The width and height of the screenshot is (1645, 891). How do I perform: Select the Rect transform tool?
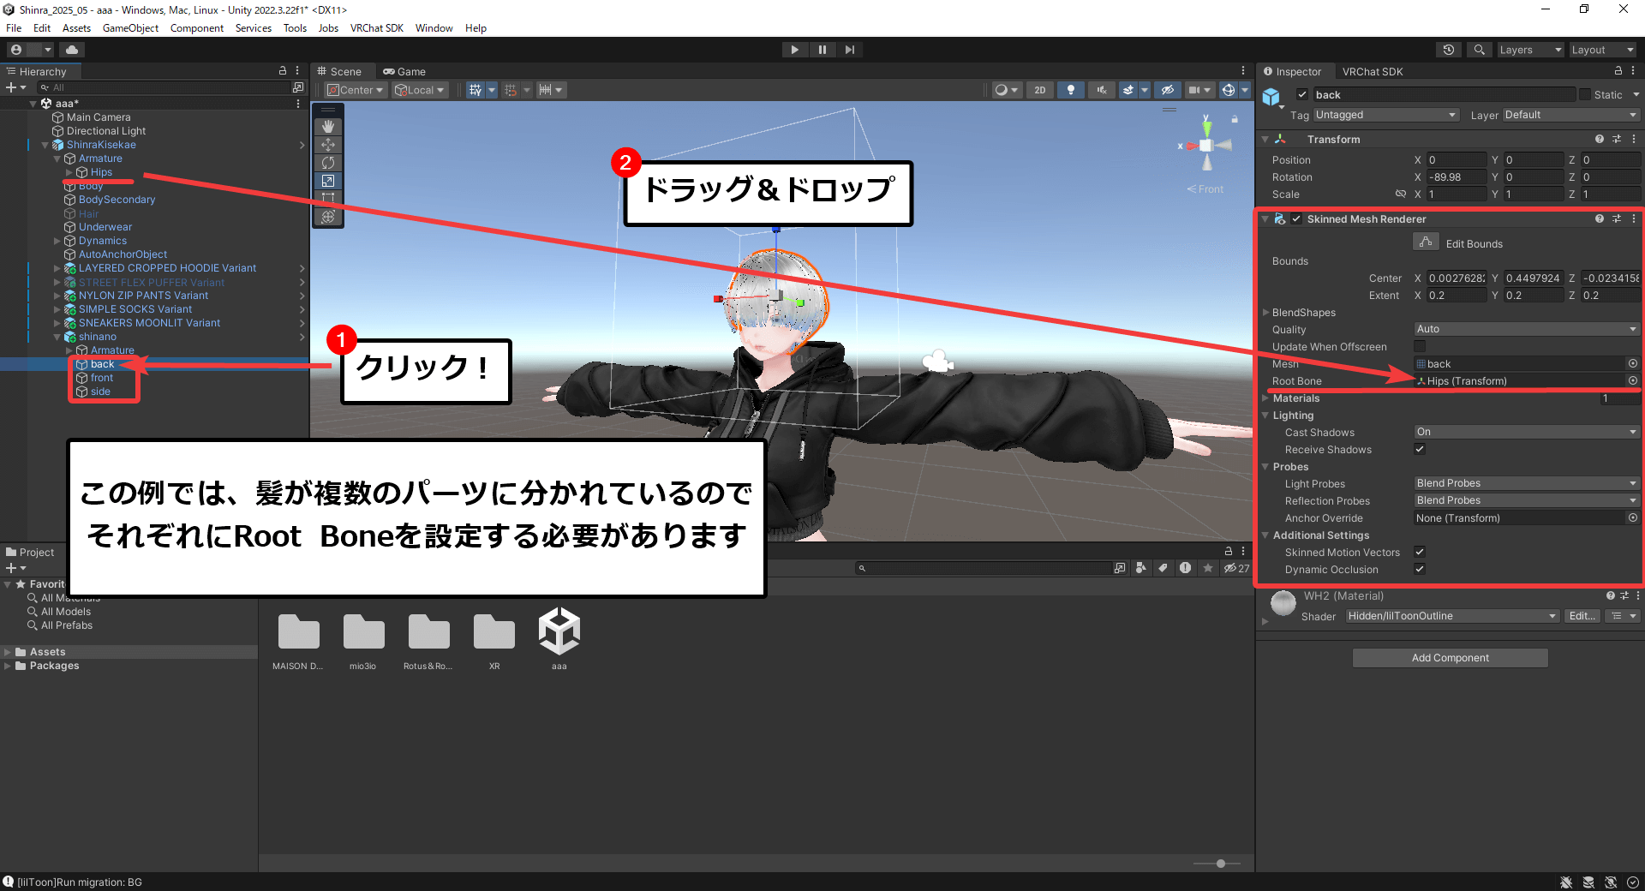coord(328,199)
